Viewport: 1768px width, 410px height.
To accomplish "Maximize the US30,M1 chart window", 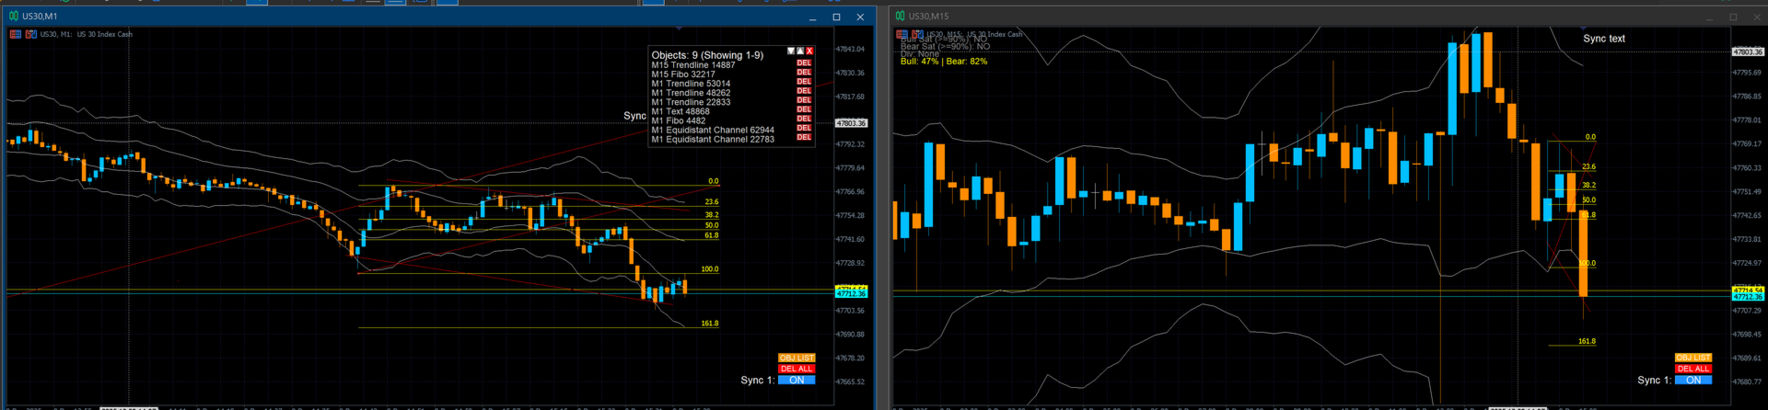I will [836, 17].
